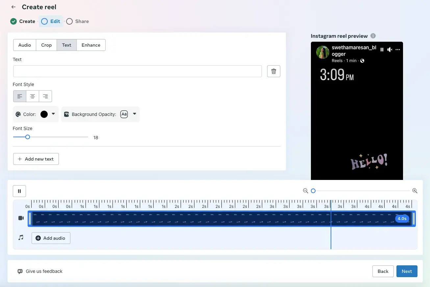Screen dimensions: 430x287
Task: Align text left
Action: (20, 96)
